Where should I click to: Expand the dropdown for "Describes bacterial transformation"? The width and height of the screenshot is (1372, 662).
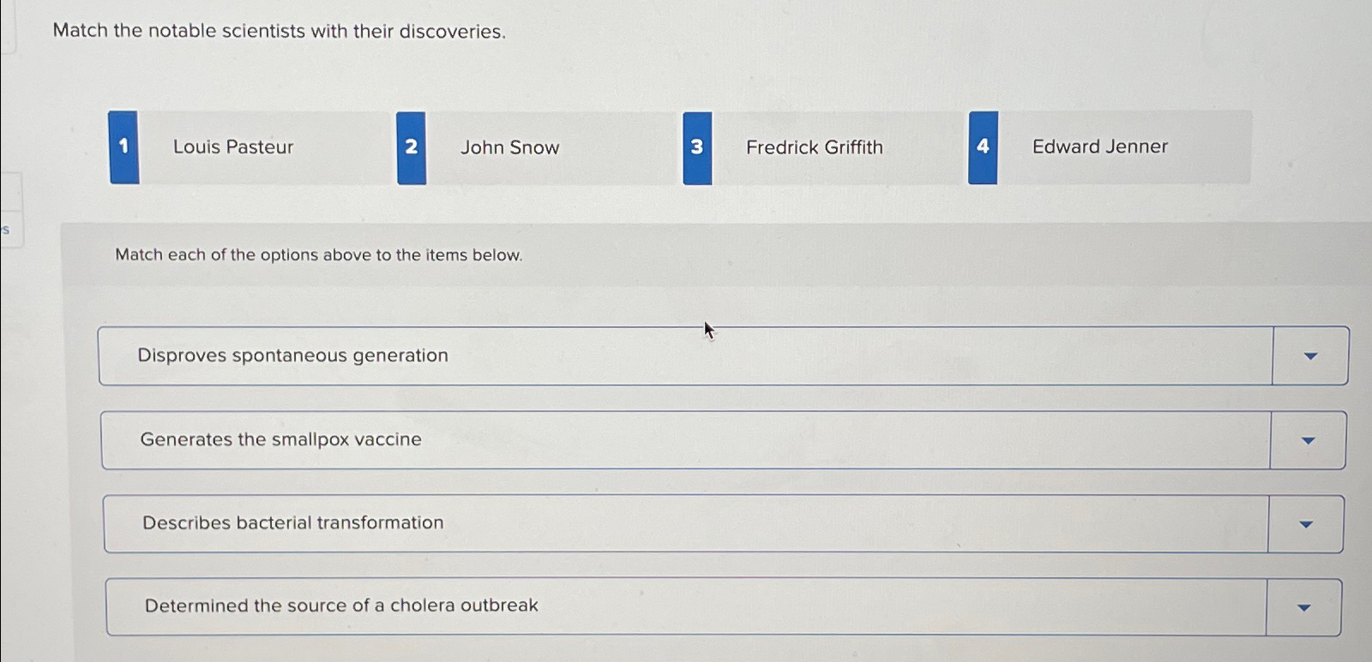coord(1304,523)
